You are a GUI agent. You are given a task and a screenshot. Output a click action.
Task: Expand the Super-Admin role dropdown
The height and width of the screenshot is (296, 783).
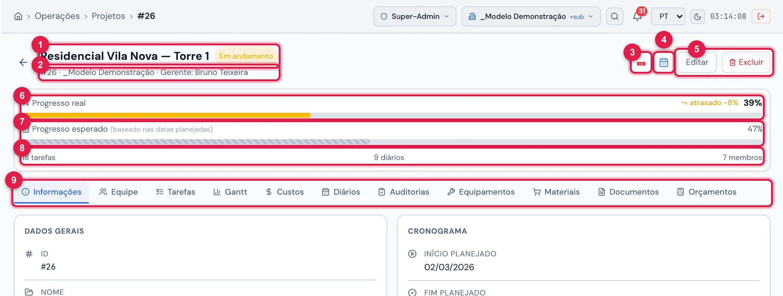pyautogui.click(x=415, y=16)
